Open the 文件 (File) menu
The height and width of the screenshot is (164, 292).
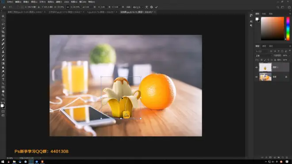coord(10,2)
